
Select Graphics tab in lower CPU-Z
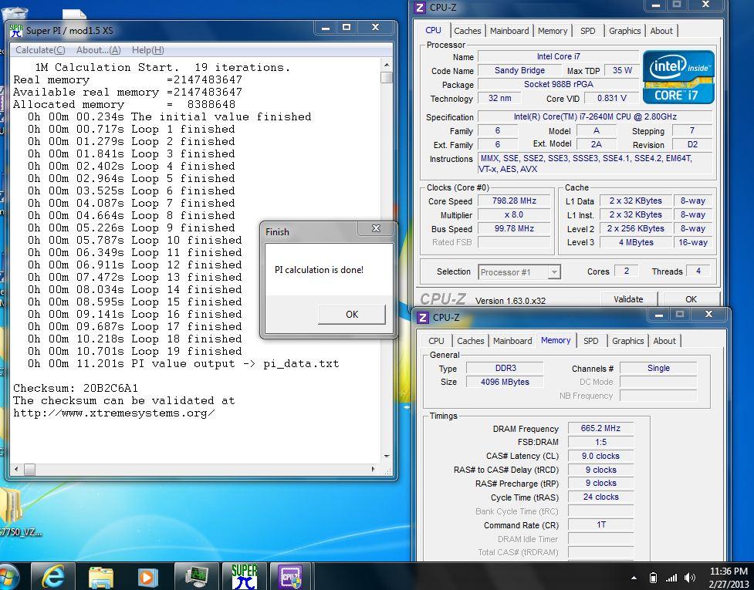coord(627,341)
